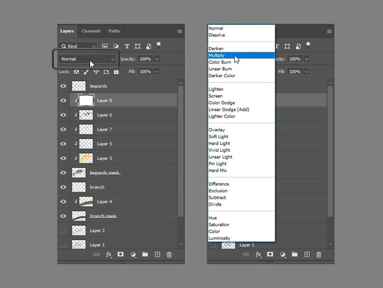Hide Layer 7 visibility eye

click(63, 129)
